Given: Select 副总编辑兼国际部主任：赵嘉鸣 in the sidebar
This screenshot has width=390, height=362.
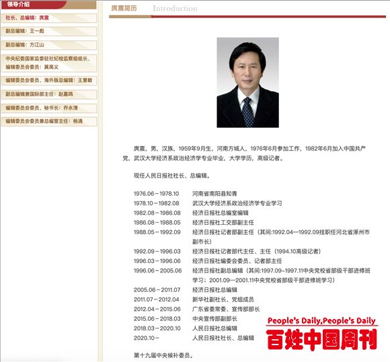Looking at the screenshot, I should click(48, 94).
